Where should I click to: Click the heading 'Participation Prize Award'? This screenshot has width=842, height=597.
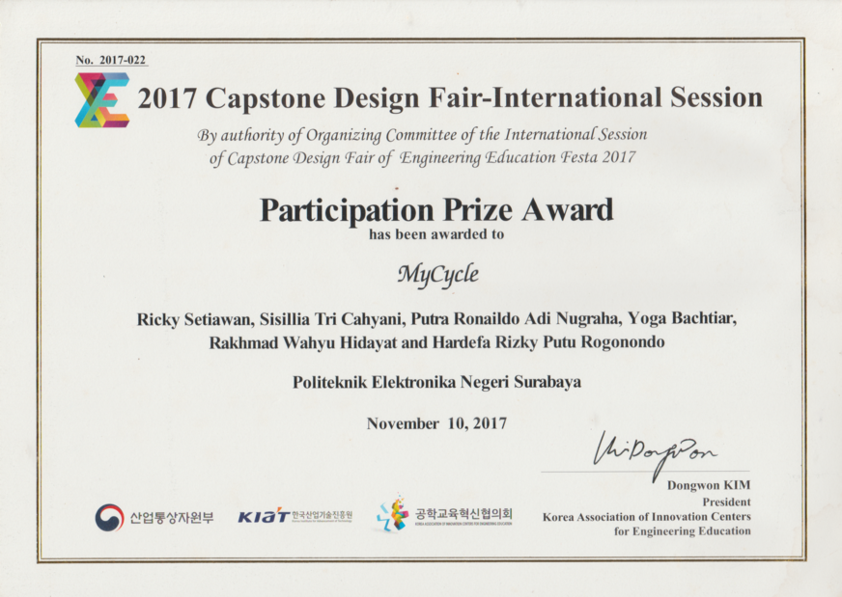coord(436,209)
